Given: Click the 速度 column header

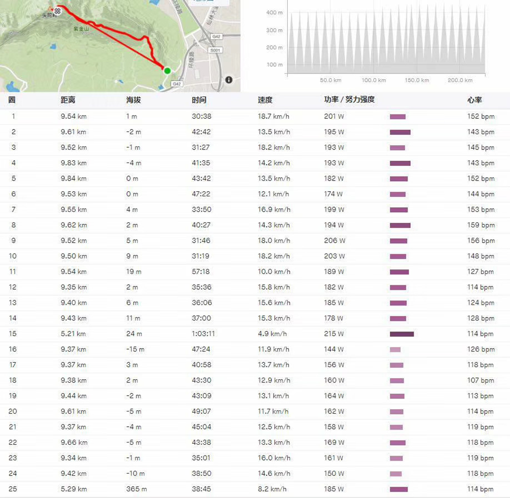Looking at the screenshot, I should (265, 100).
